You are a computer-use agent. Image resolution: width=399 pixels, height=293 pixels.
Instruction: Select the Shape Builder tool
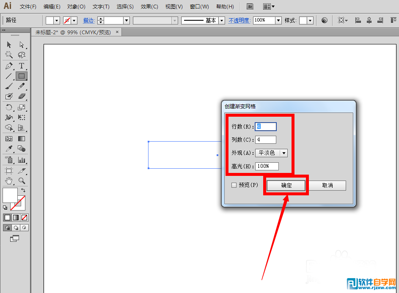9,127
